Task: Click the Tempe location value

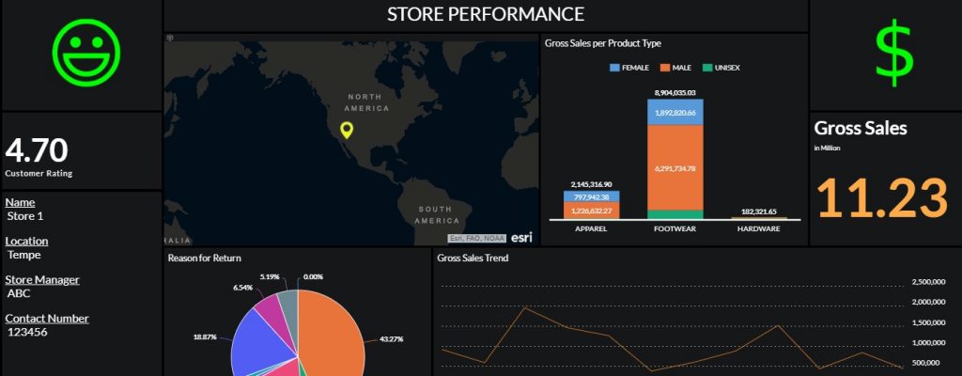Action: 23,255
